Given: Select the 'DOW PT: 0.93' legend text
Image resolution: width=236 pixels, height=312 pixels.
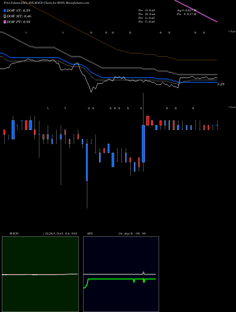Looking at the screenshot, I should [x=18, y=22].
